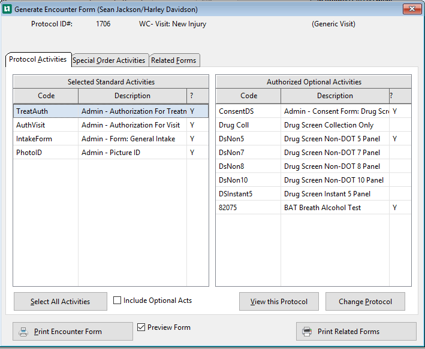Switch to Special Order Activities tab
This screenshot has width=425, height=349.
click(x=109, y=60)
